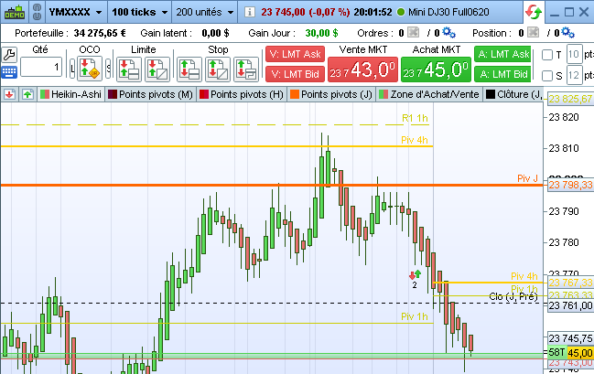
Task: Click the green up-arrow indicator icon
Action: [x=27, y=94]
